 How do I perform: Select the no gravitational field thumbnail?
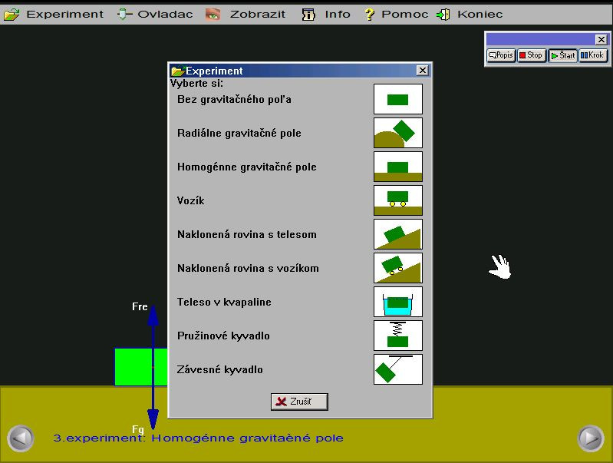[398, 99]
